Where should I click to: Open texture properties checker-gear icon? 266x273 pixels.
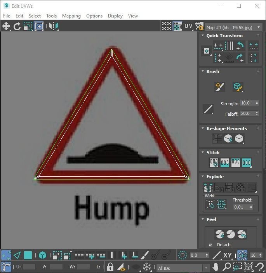click(199, 26)
